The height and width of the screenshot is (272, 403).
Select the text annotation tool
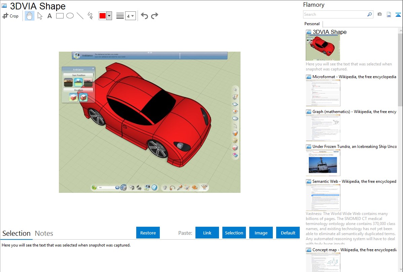[49, 16]
